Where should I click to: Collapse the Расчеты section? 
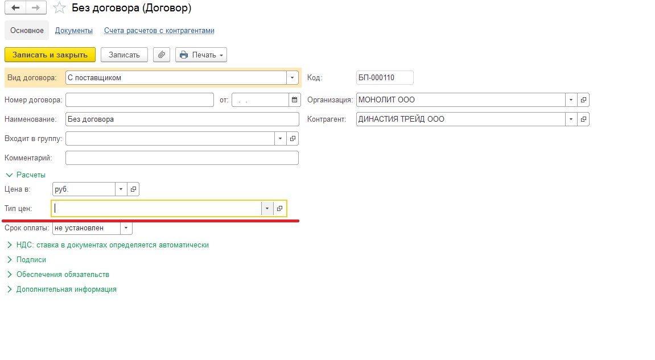pos(26,175)
